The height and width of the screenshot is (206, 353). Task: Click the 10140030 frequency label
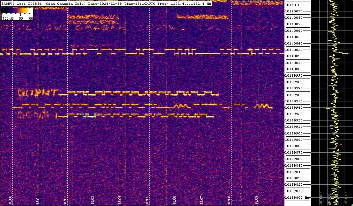294,50
